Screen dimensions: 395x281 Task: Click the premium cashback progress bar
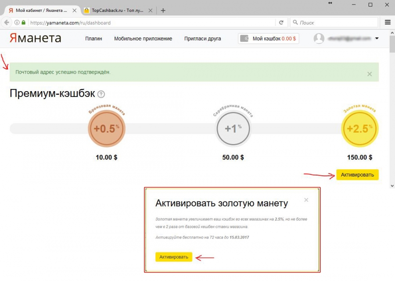pos(194,128)
